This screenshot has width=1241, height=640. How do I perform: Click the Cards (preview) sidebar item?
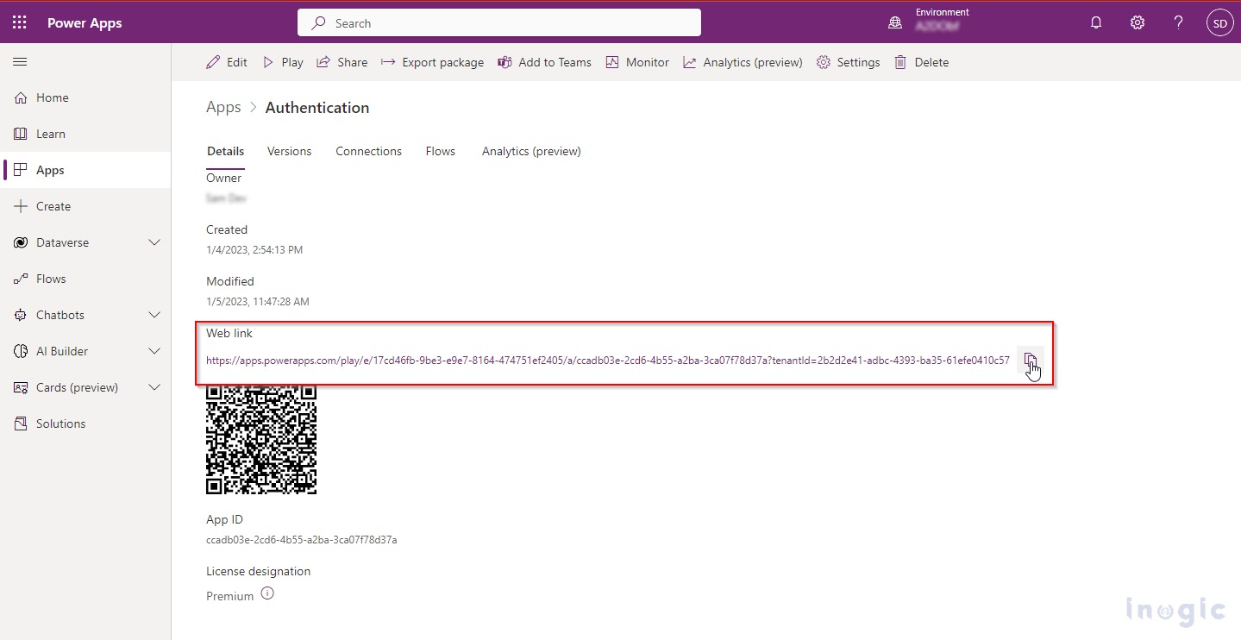(77, 387)
